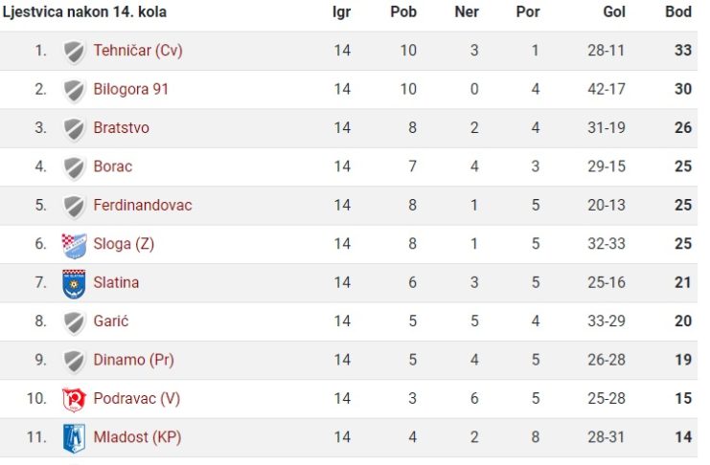
Task: Click the Bod column header
Action: [x=678, y=11]
